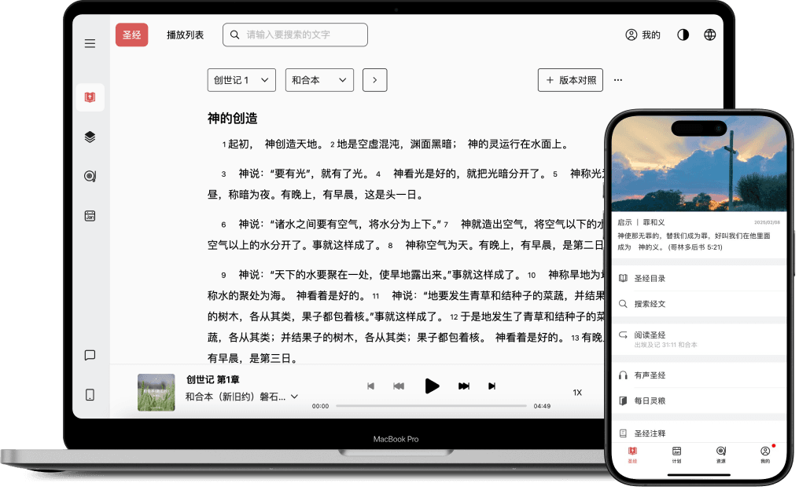Toggle dark mode with the contrast icon
Image resolution: width=799 pixels, height=490 pixels.
pyautogui.click(x=683, y=35)
